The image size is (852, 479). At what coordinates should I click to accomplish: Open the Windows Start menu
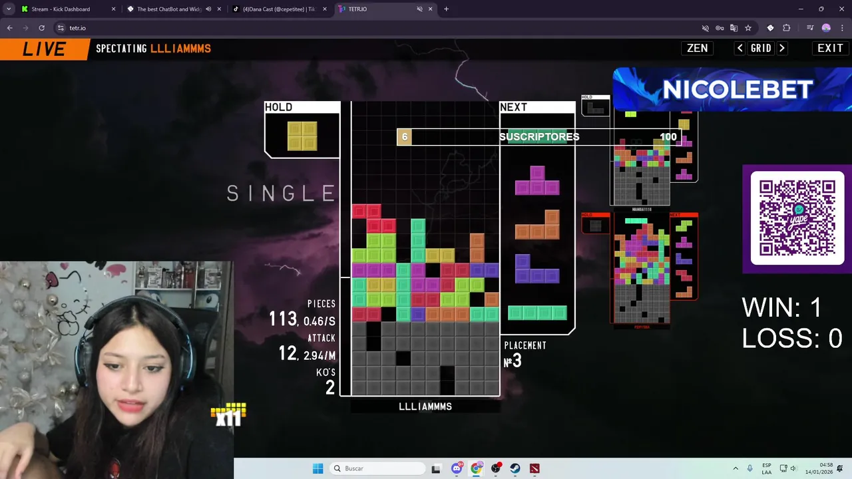pyautogui.click(x=318, y=468)
